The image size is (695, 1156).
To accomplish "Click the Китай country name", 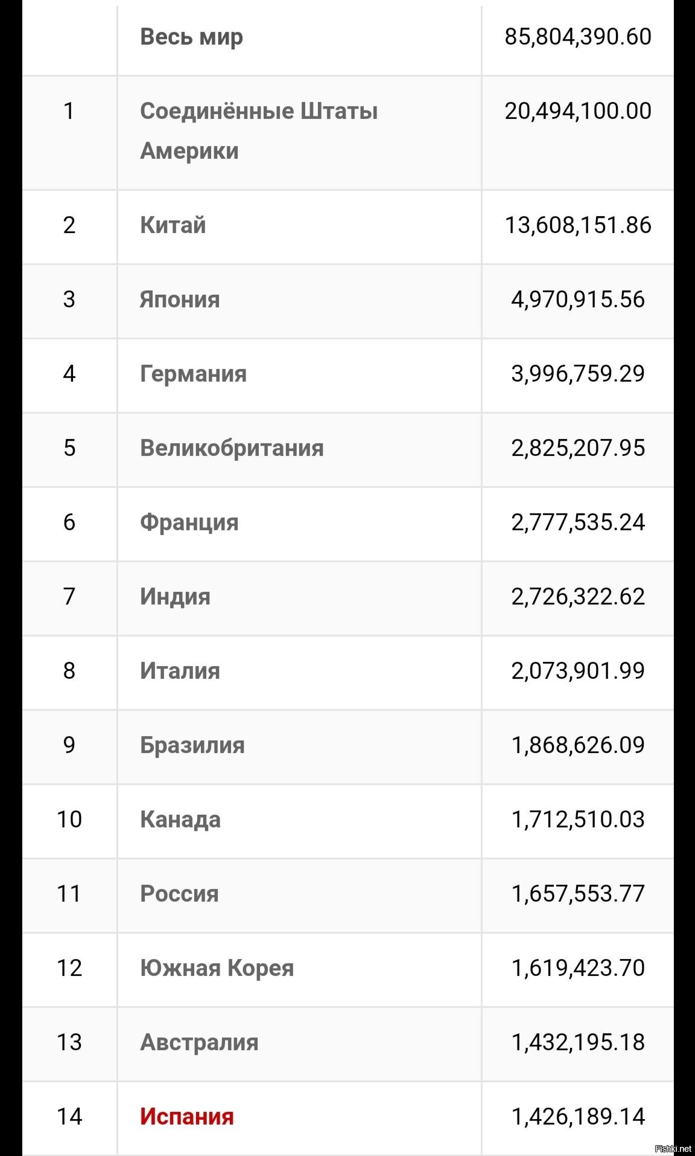I will [x=173, y=225].
